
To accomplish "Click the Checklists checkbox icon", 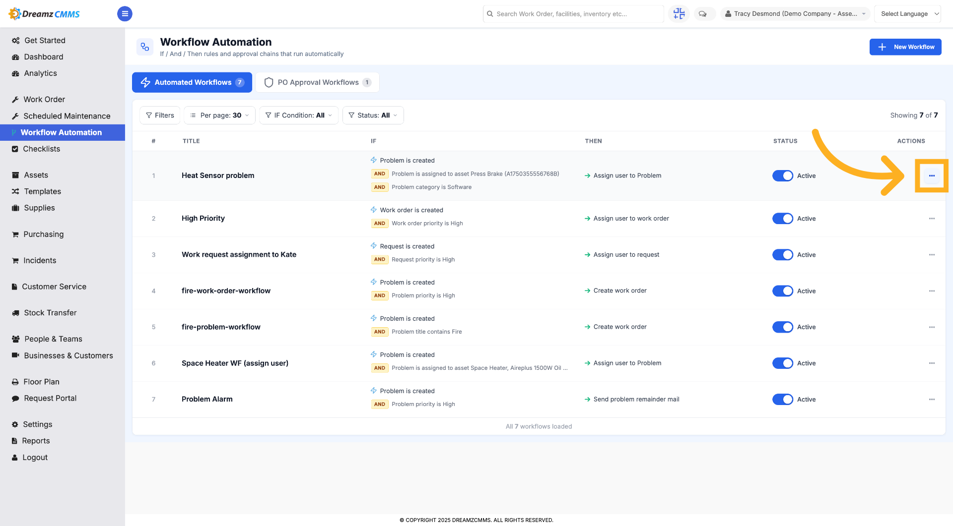I will (x=15, y=149).
